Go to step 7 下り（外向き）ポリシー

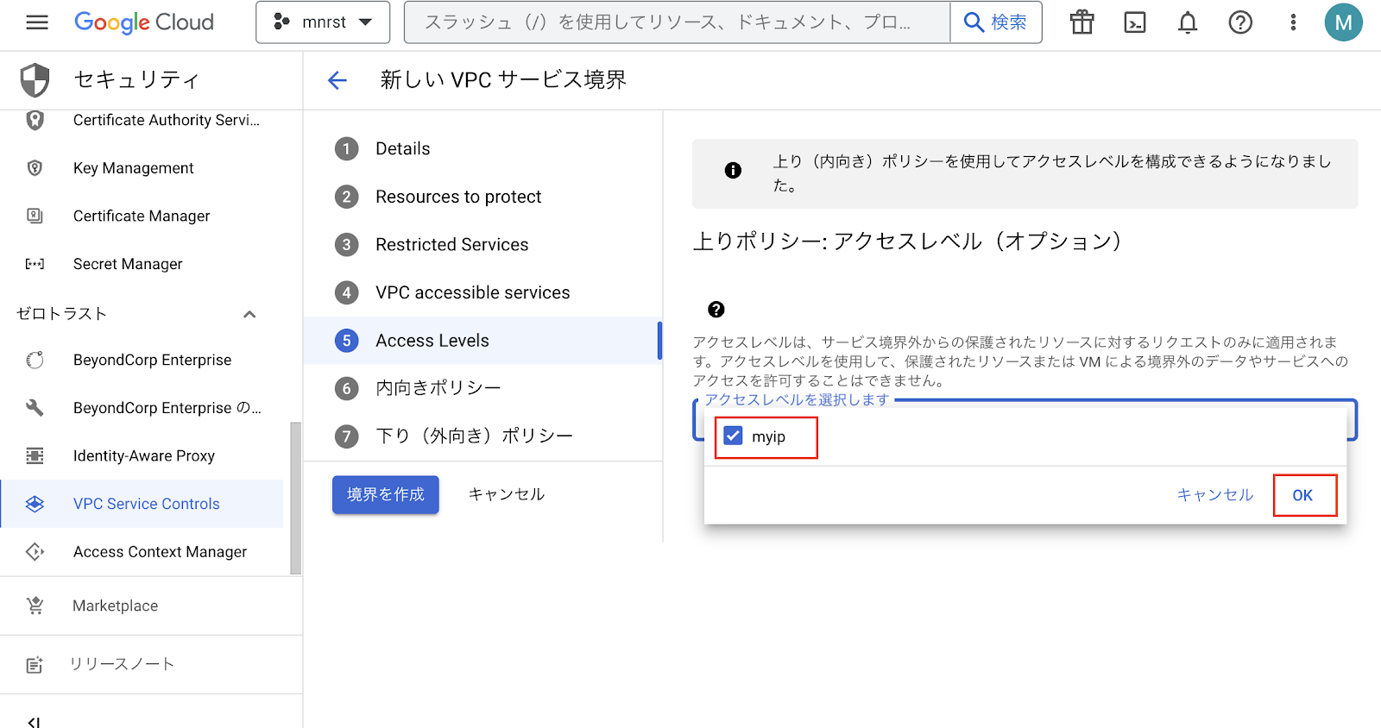(x=474, y=436)
